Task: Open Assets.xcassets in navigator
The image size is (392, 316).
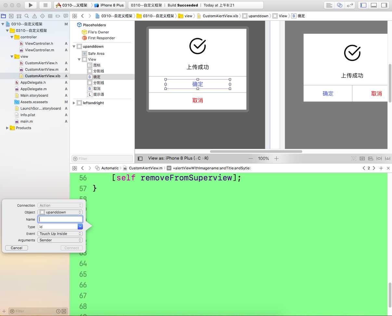Action: [34, 102]
